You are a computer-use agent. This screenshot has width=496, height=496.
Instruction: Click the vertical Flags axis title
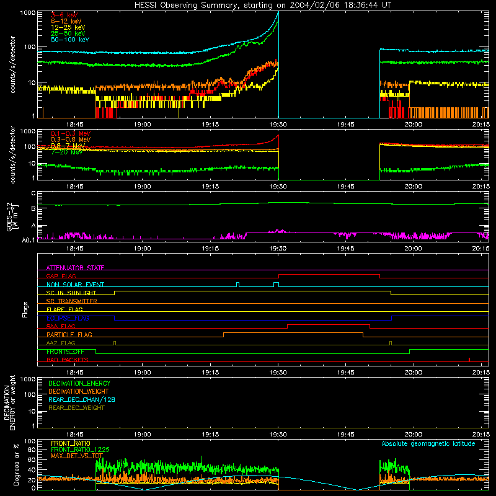[25, 309]
